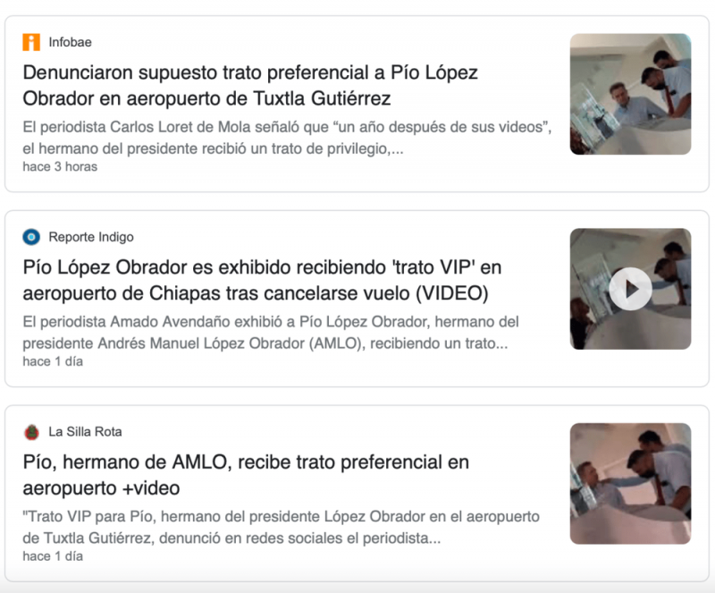Open the La Silla Rota thumbnail image

[631, 484]
